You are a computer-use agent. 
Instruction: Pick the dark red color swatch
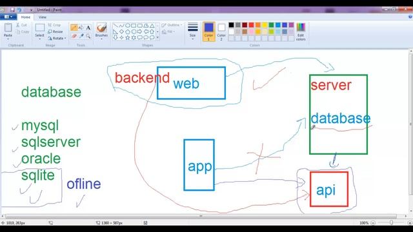pos(245,25)
